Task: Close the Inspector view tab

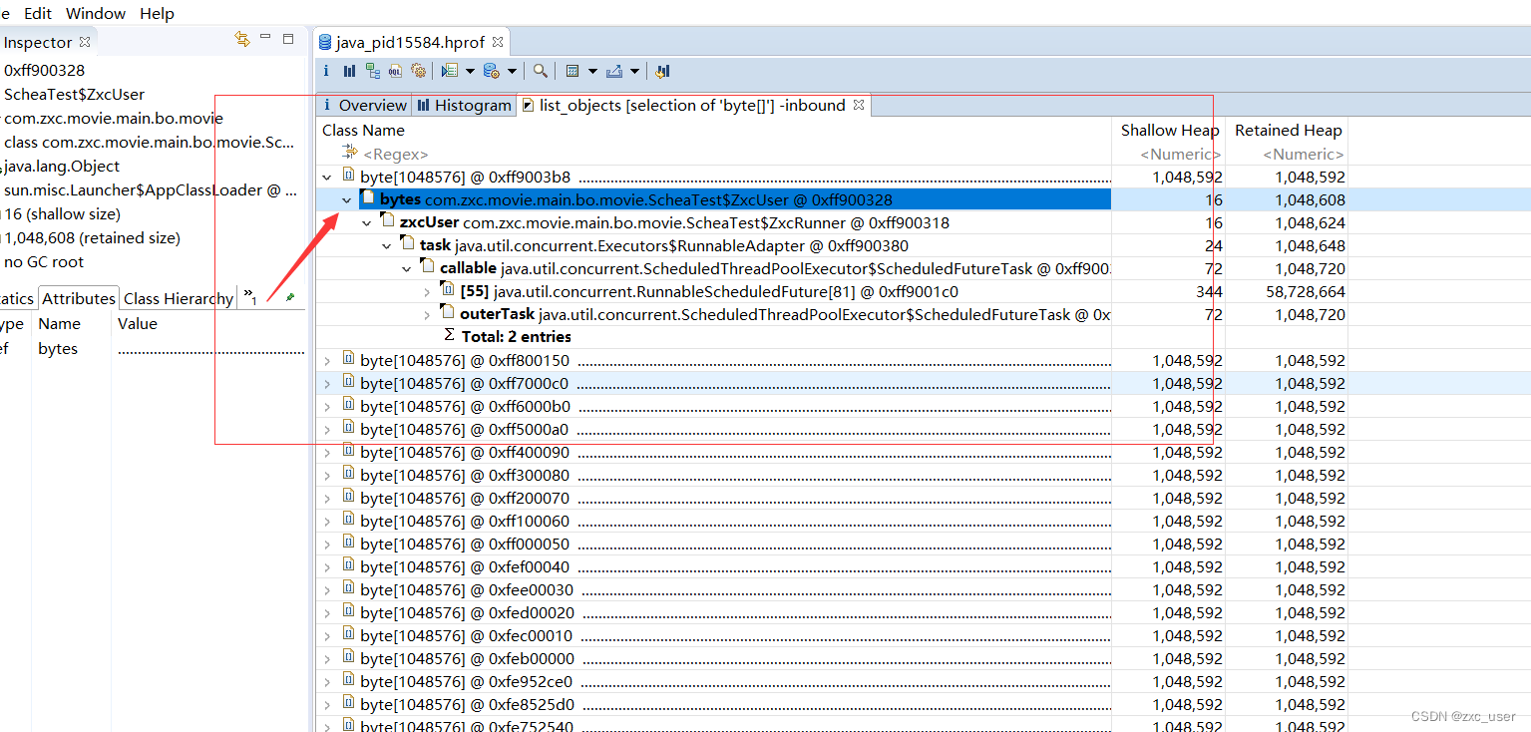Action: pyautogui.click(x=85, y=42)
